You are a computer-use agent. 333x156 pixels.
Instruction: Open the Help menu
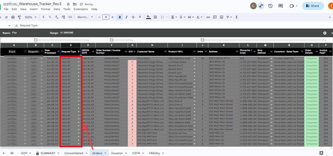click(94, 9)
